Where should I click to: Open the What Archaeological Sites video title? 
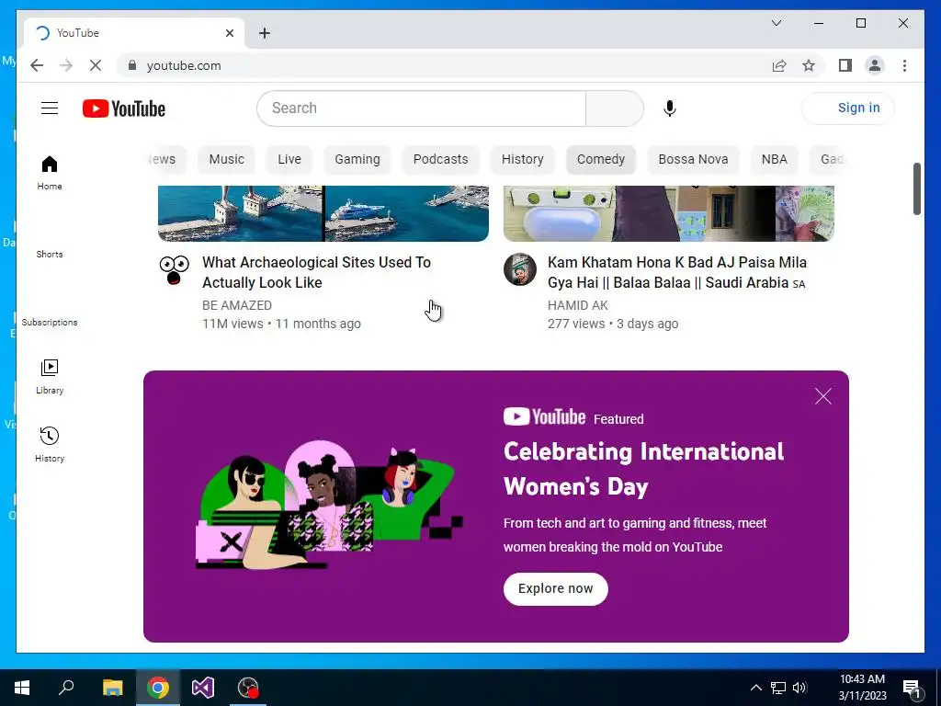tap(316, 272)
